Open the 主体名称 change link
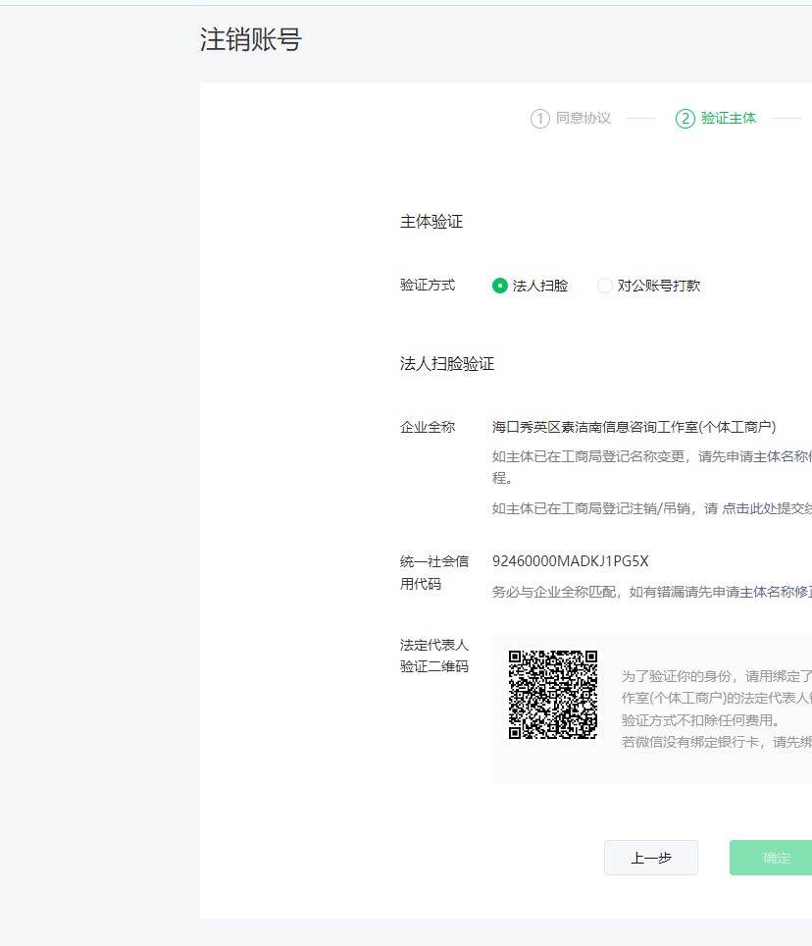The height and width of the screenshot is (946, 812). (783, 456)
